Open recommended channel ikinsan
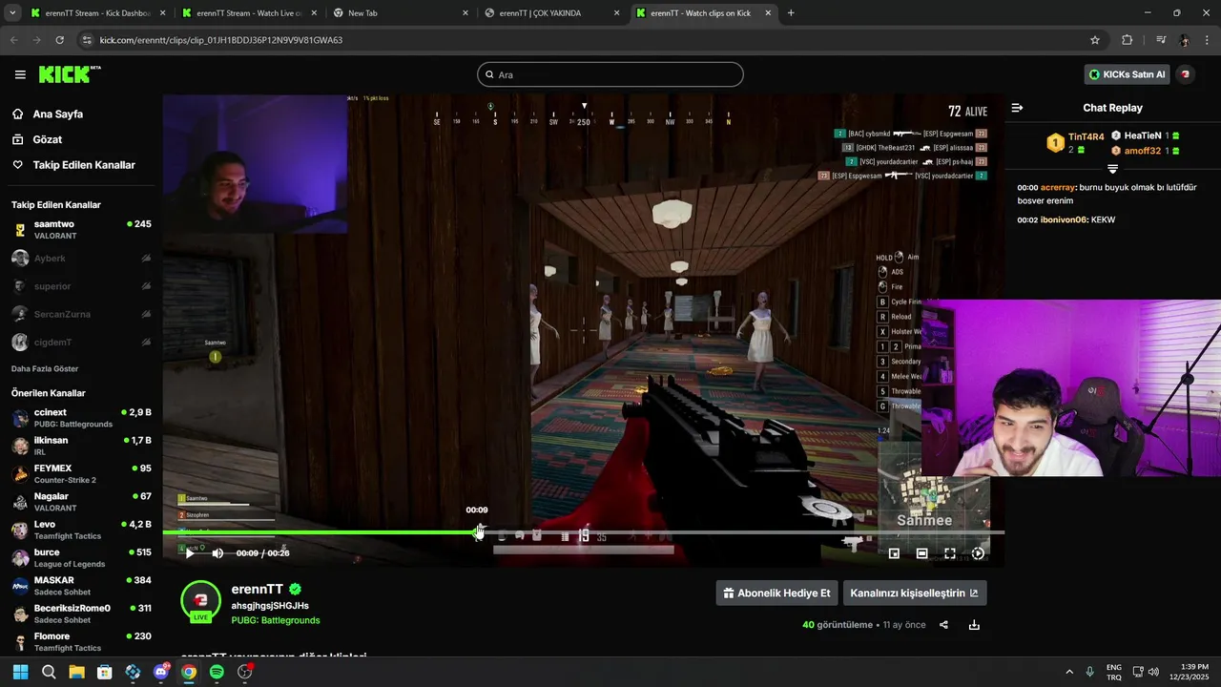This screenshot has height=687, width=1221. [81, 446]
